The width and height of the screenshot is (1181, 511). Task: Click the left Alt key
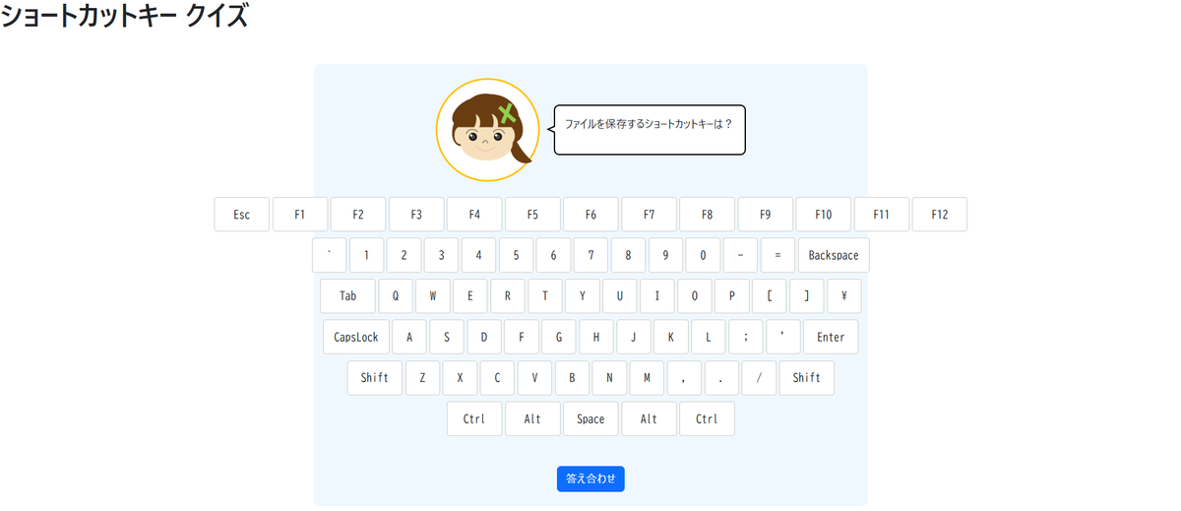pyautogui.click(x=532, y=418)
